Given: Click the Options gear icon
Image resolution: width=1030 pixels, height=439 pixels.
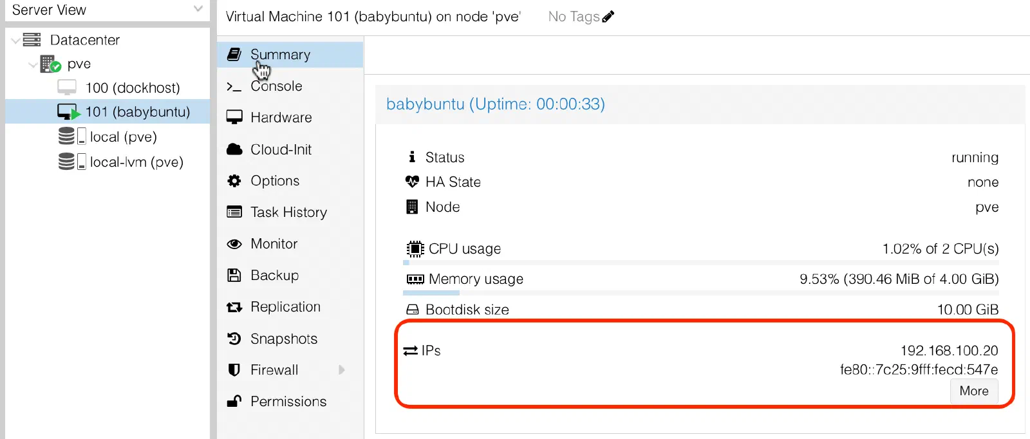Looking at the screenshot, I should click(234, 181).
